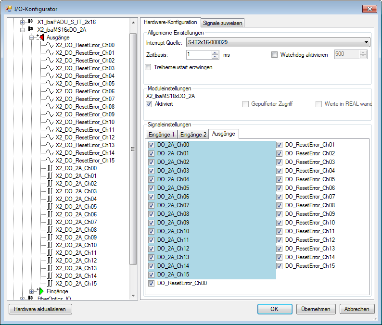Collapse the X2_ibaMS16xDO_2A tree node
Image resolution: width=382 pixels, height=325 pixels.
[22, 30]
